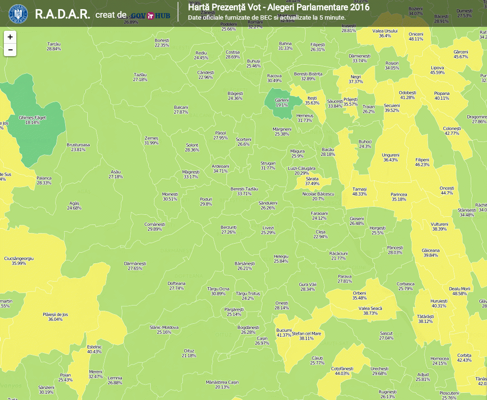The height and width of the screenshot is (400, 487).
Task: Click the Plăieșii de Jos 36.04% region
Action: [x=55, y=317]
